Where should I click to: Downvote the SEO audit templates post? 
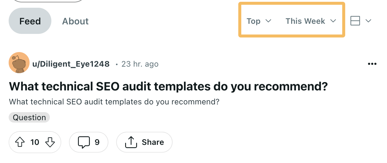pos(50,142)
